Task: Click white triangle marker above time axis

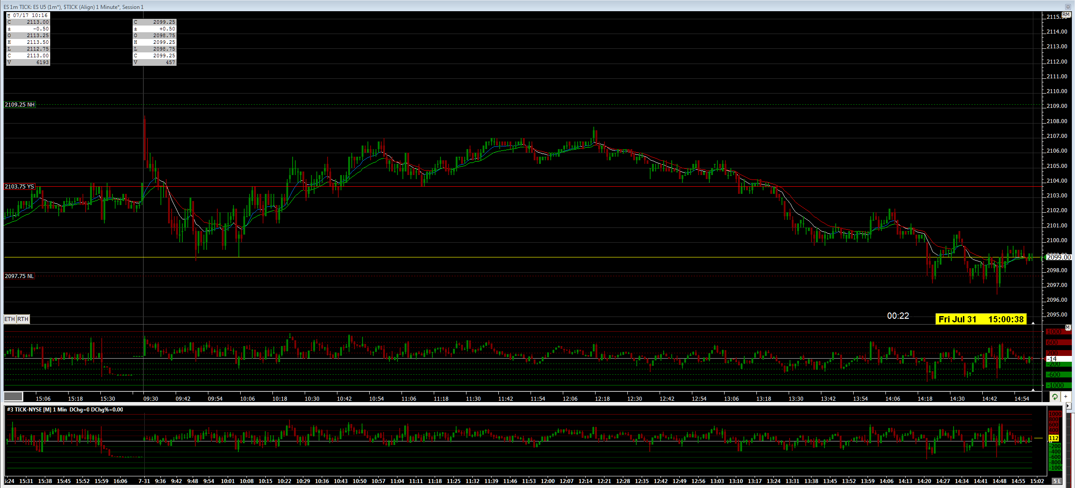Action: click(1033, 390)
